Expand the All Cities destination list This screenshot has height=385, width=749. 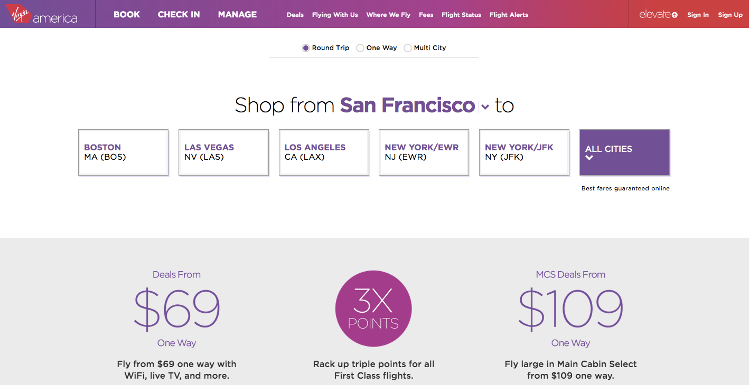[x=624, y=152]
